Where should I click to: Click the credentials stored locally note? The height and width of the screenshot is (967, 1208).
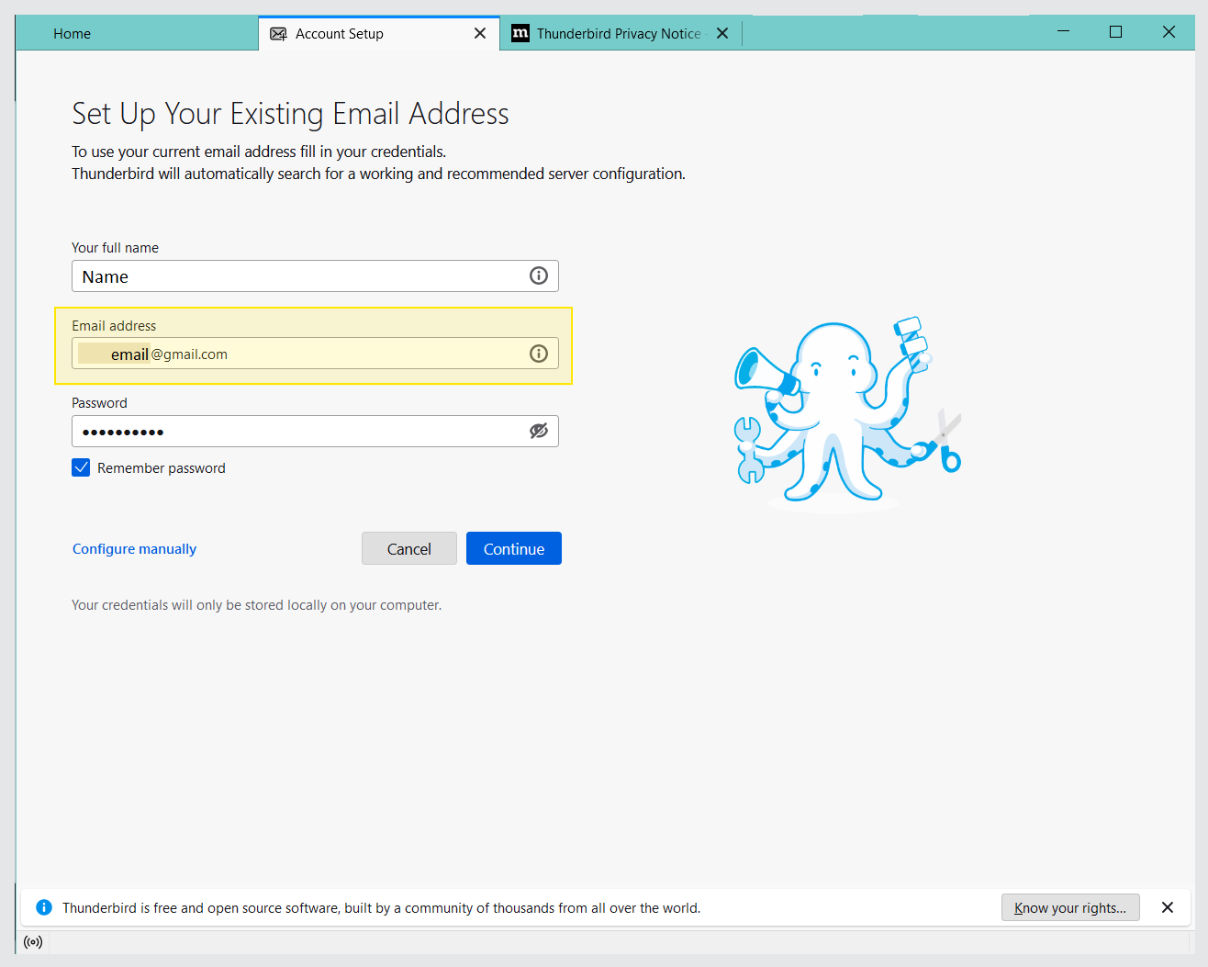tap(257, 605)
